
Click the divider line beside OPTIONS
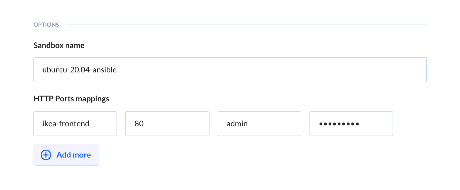point(246,25)
